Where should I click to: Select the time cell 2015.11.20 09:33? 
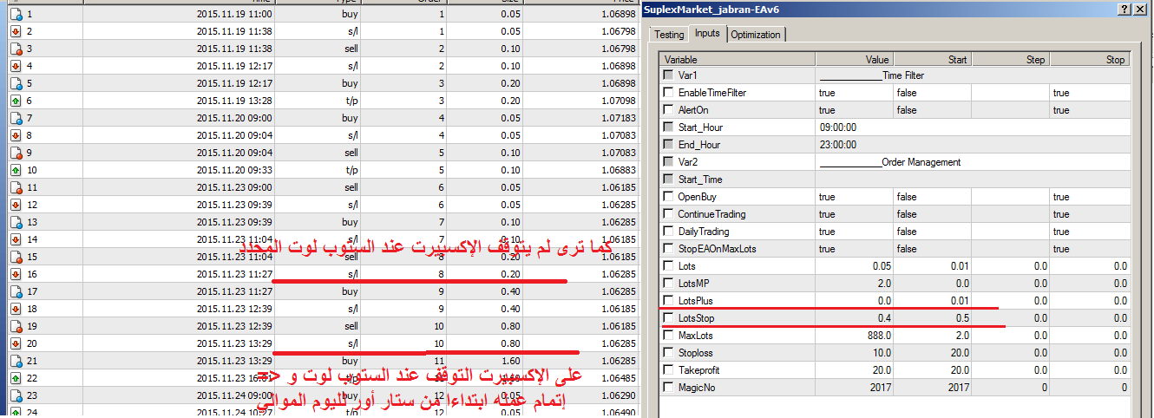234,170
